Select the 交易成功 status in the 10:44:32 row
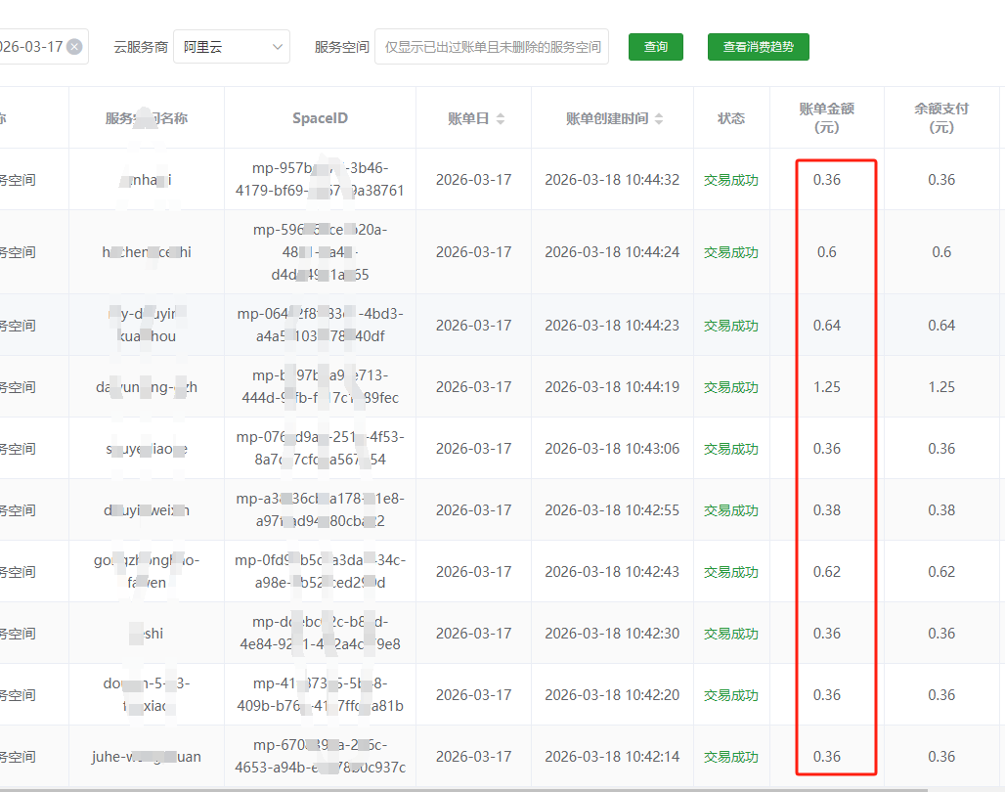Viewport: 1005px width, 792px height. [731, 180]
